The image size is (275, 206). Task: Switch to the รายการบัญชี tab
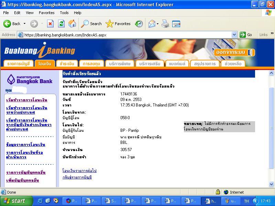[x=19, y=64]
